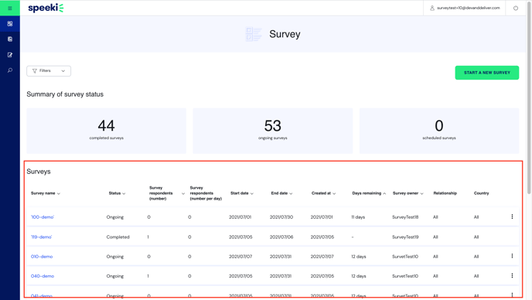Open the kebab menu for 040-demo row

coord(512,275)
